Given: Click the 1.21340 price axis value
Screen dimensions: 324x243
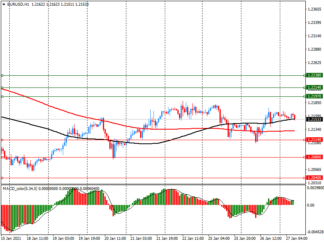Looking at the screenshot, I should (315, 130).
